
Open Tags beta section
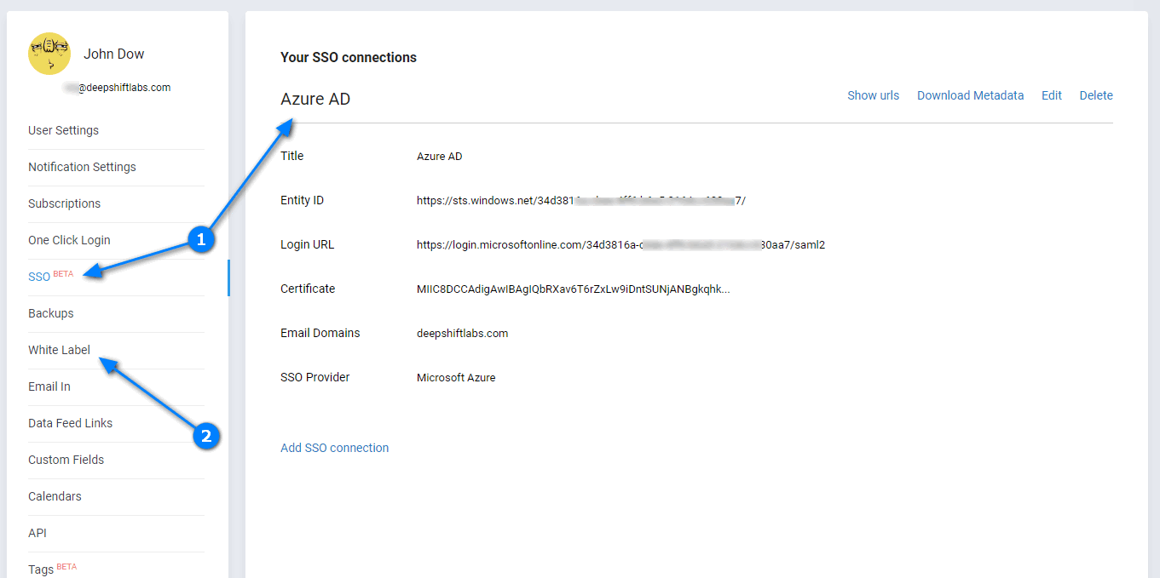(42, 569)
